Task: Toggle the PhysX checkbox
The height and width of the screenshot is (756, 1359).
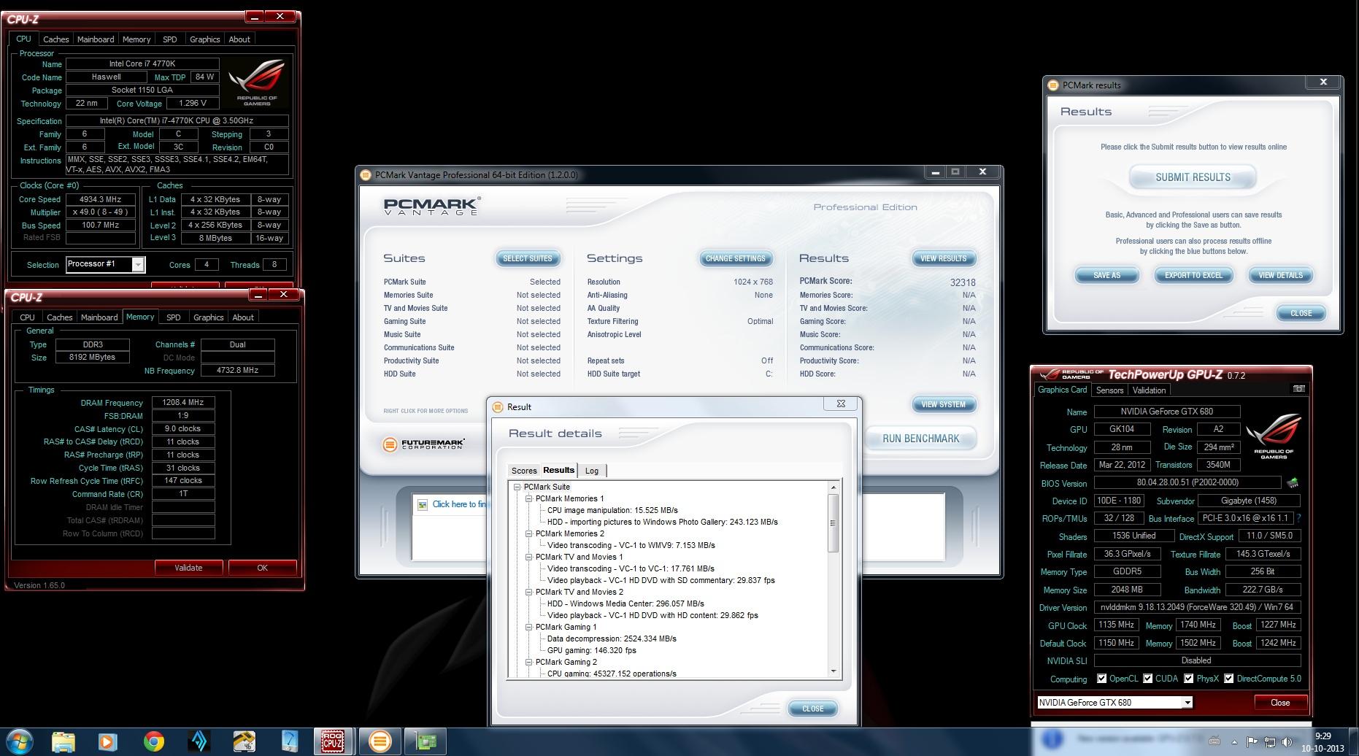Action: 1188,679
